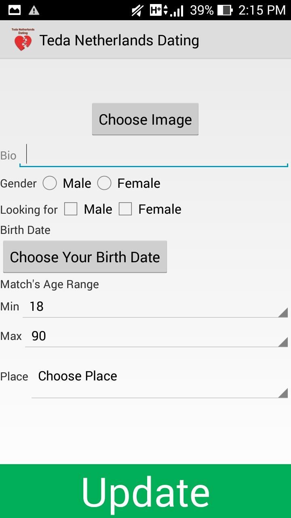Expand the Choose Place dropdown
Screen dimensions: 291x518
click(x=160, y=381)
